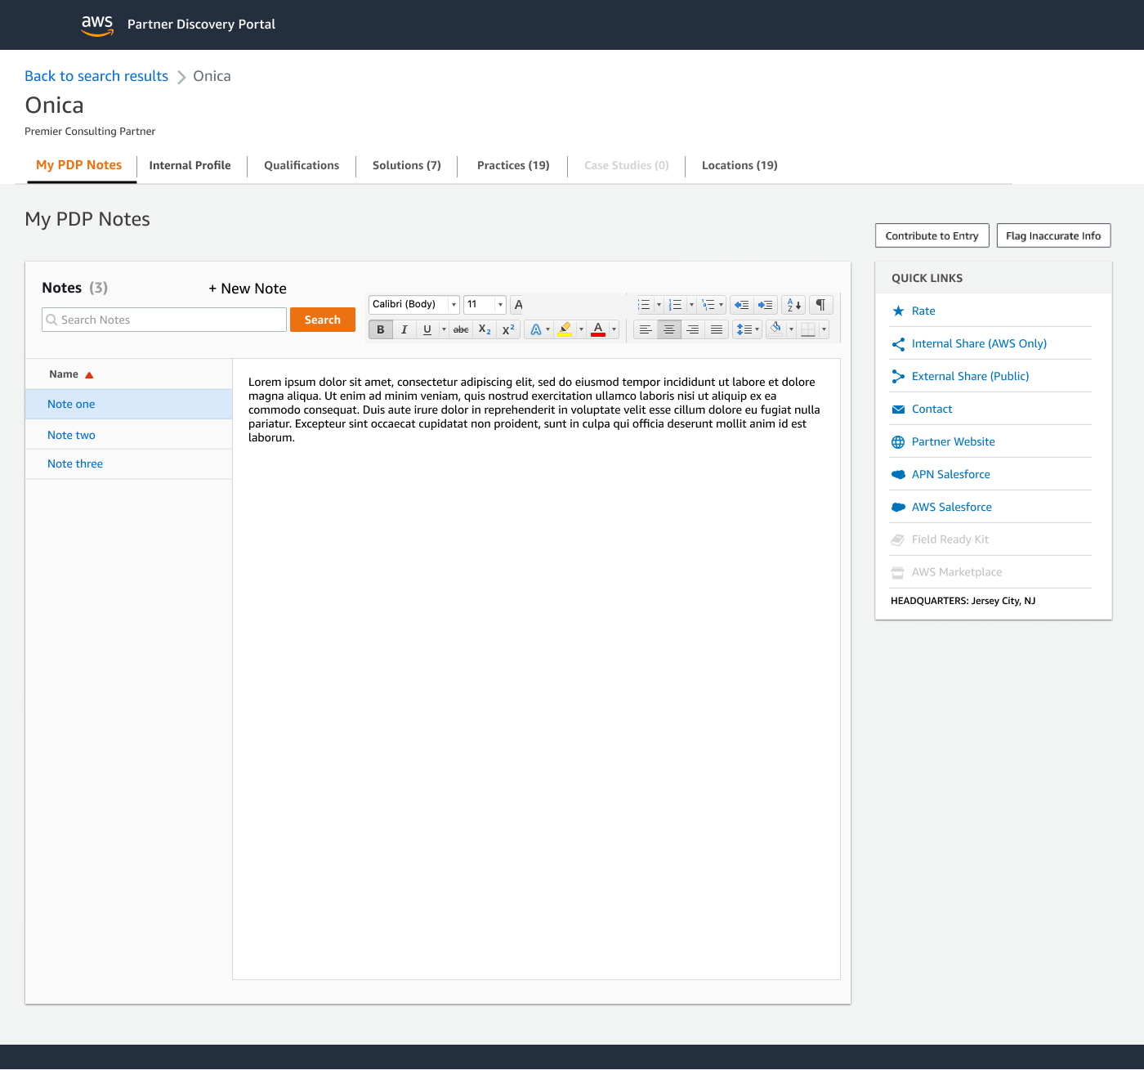Toggle italic formatting
Screen dimensions: 1144x1070
[404, 329]
